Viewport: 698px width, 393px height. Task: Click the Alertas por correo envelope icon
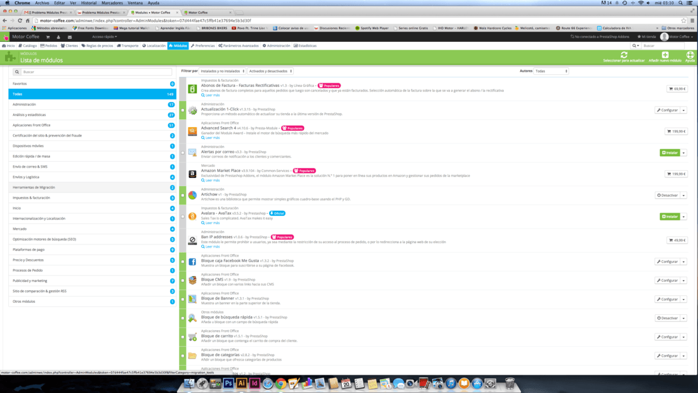coord(192,152)
